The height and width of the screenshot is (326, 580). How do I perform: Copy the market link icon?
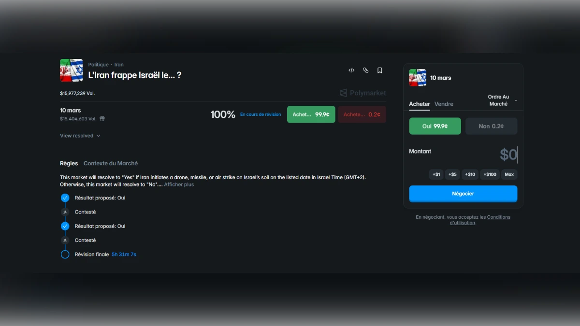tap(365, 71)
